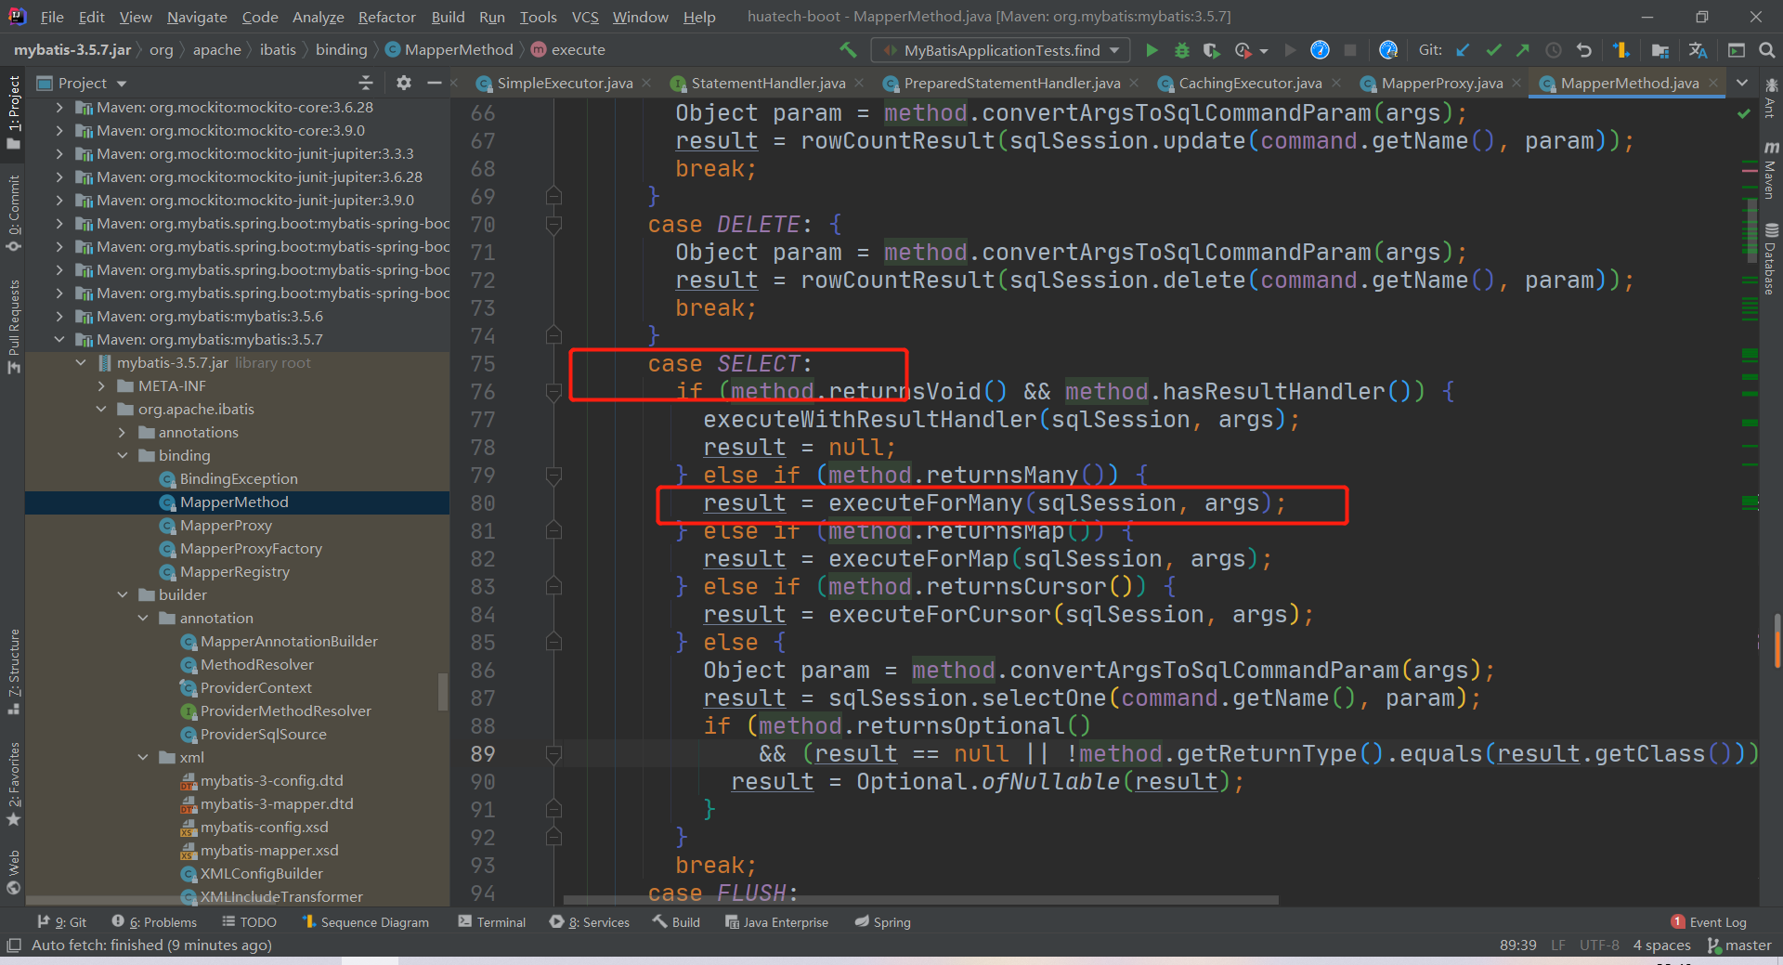
Task: Open 6: Problems tool window
Action: click(x=154, y=922)
